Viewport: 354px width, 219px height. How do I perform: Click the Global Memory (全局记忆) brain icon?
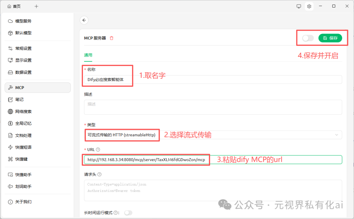pos(10,123)
